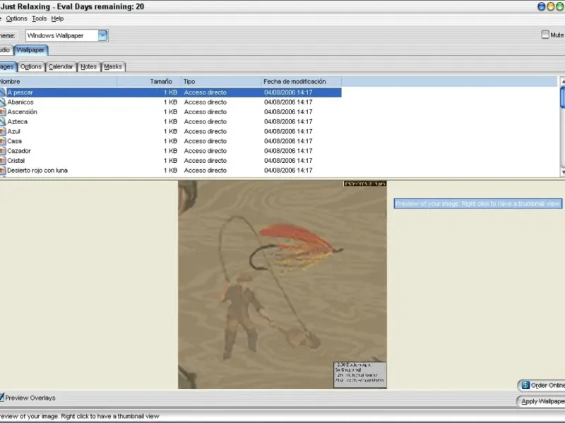565x423 pixels.
Task: Open the Masks tab
Action: click(113, 66)
